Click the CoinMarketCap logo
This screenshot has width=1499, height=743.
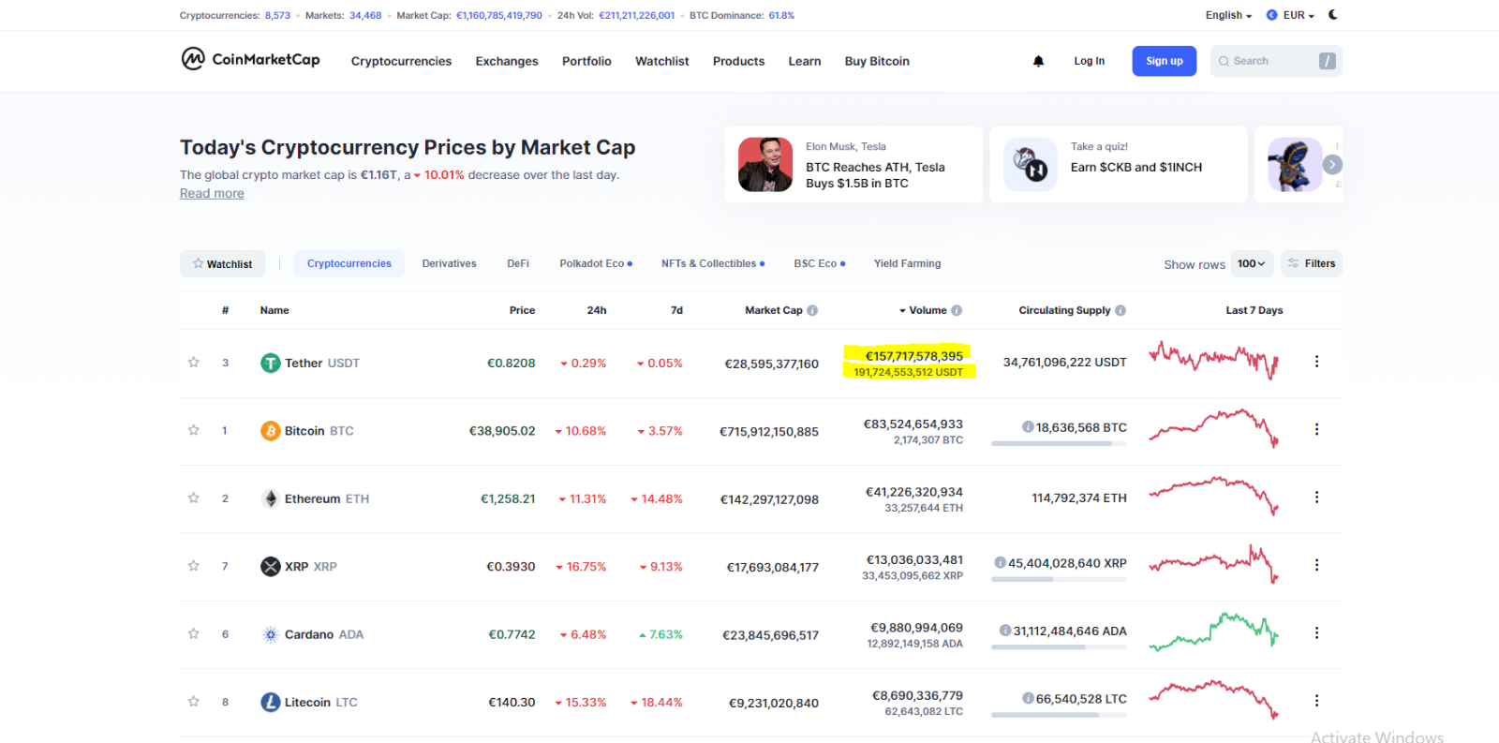(250, 59)
